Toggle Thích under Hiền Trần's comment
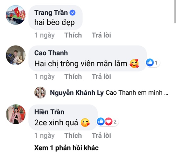Viewport: 176px width, 158px height. [x=73, y=135]
